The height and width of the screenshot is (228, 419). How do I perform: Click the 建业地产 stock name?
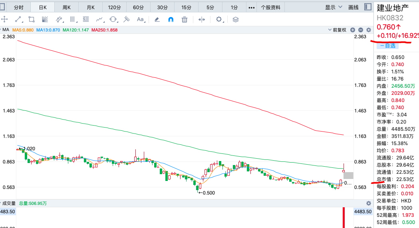(x=393, y=8)
